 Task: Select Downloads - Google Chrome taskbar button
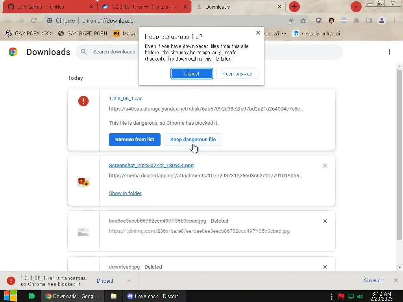[x=73, y=296]
